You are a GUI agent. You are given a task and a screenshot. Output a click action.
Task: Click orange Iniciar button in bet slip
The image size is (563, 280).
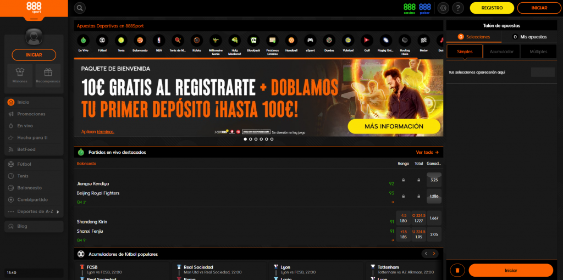click(511, 270)
